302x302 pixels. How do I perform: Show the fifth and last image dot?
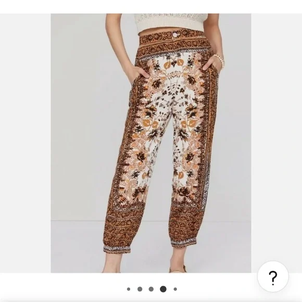click(x=175, y=289)
